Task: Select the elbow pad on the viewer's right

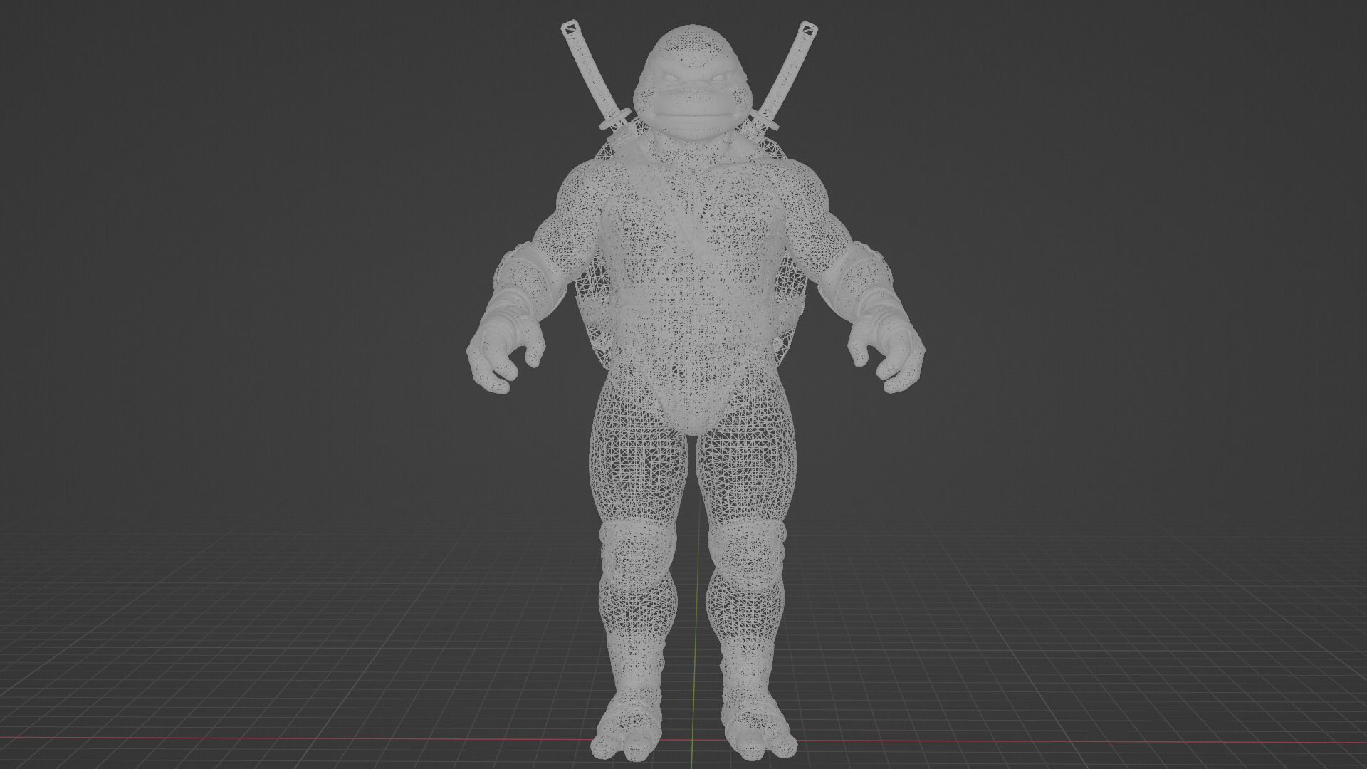Action: (857, 278)
